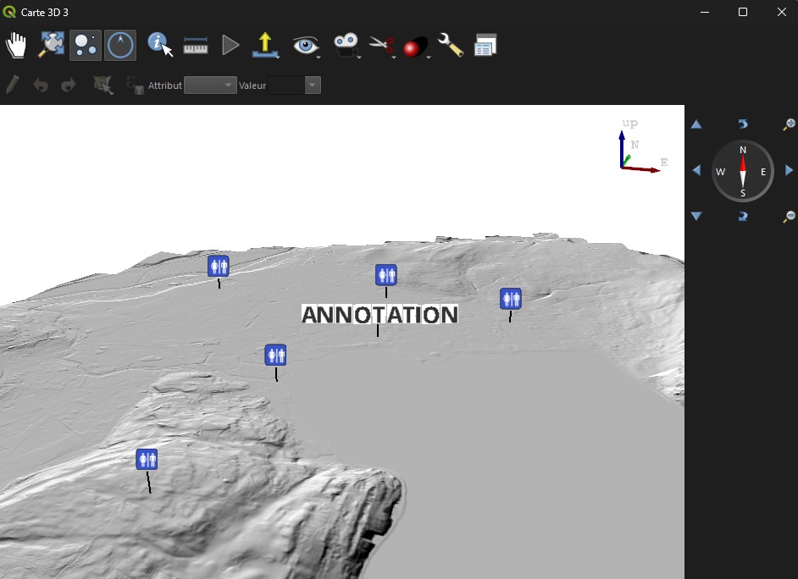The image size is (798, 579).
Task: Click the upper curved rotate arrow
Action: (743, 124)
